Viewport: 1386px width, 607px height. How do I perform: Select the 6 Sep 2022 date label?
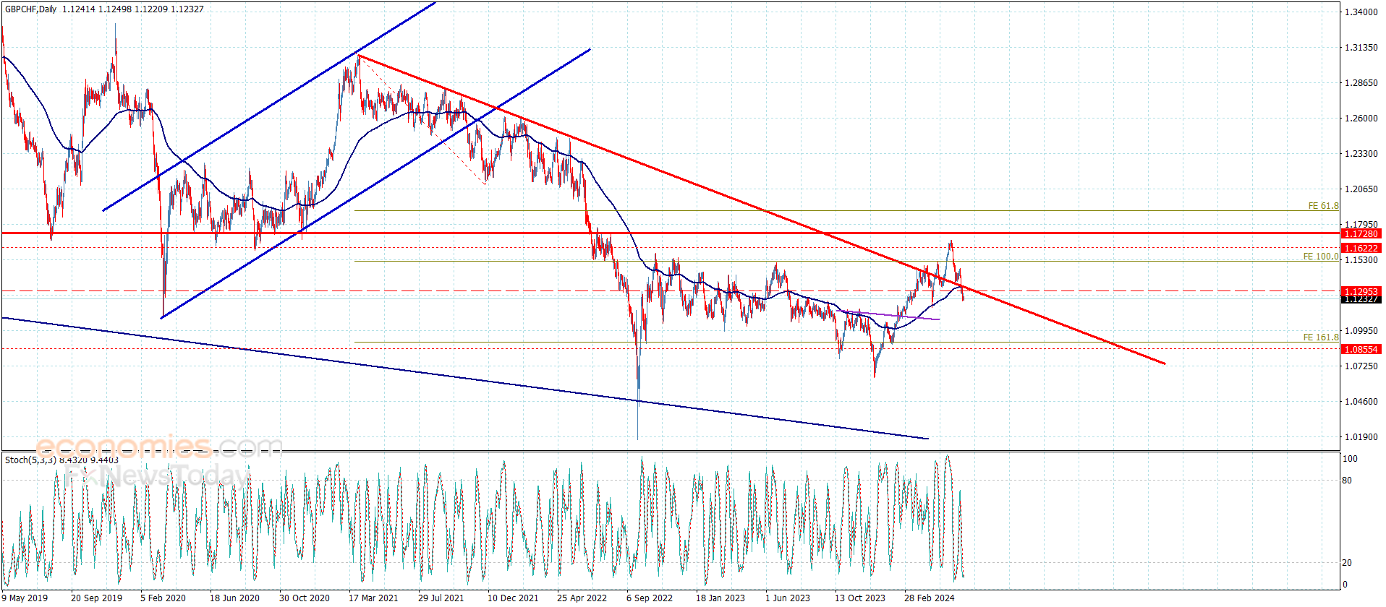649,598
